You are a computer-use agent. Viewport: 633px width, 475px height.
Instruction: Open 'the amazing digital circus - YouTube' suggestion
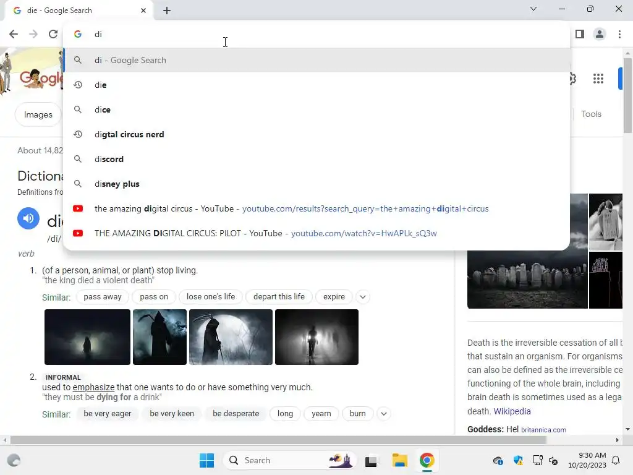coord(316,208)
